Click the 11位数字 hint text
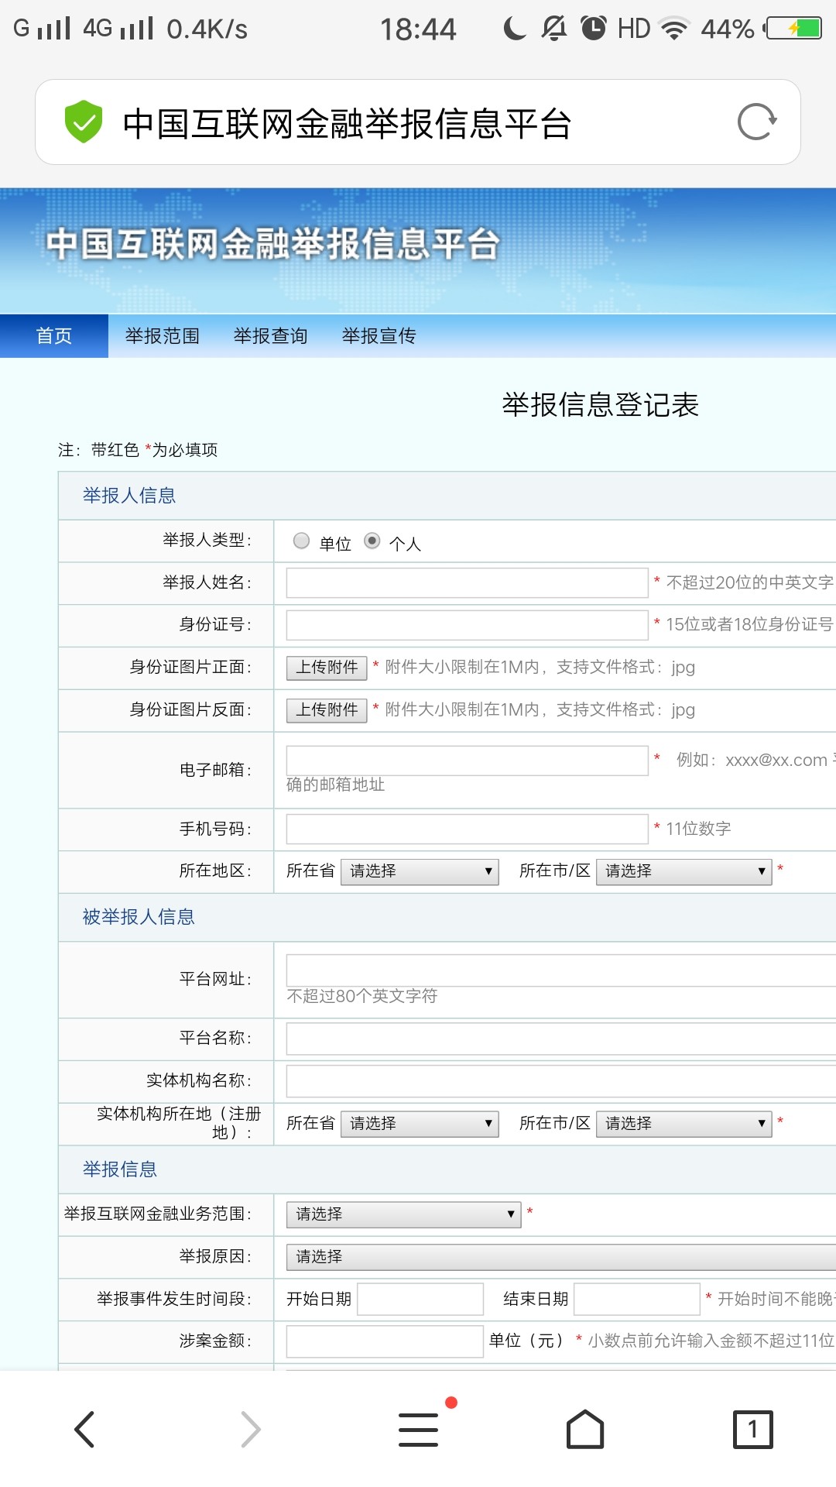This screenshot has height=1487, width=836. 698,829
